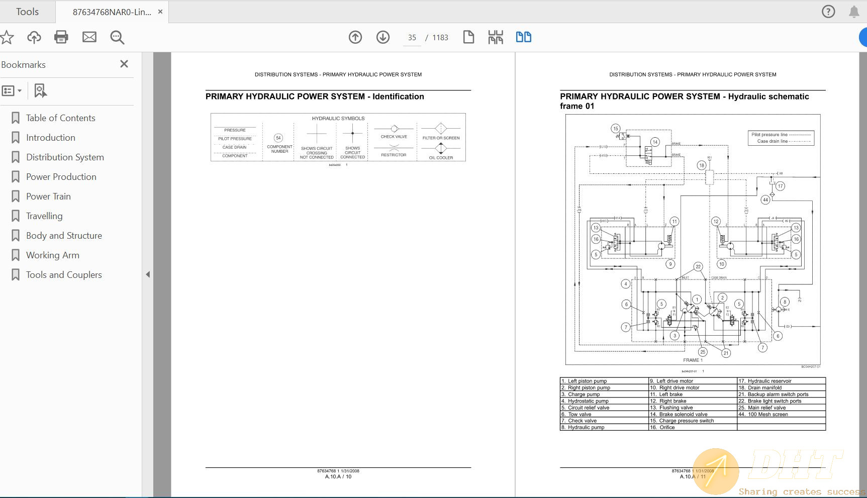Jump to Working Arm bookmark
The image size is (867, 498).
point(53,255)
